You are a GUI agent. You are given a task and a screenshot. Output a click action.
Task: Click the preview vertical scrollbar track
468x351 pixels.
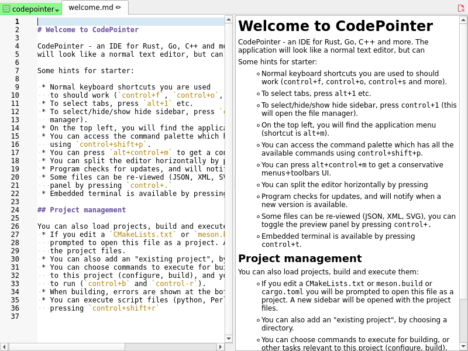pos(463,319)
